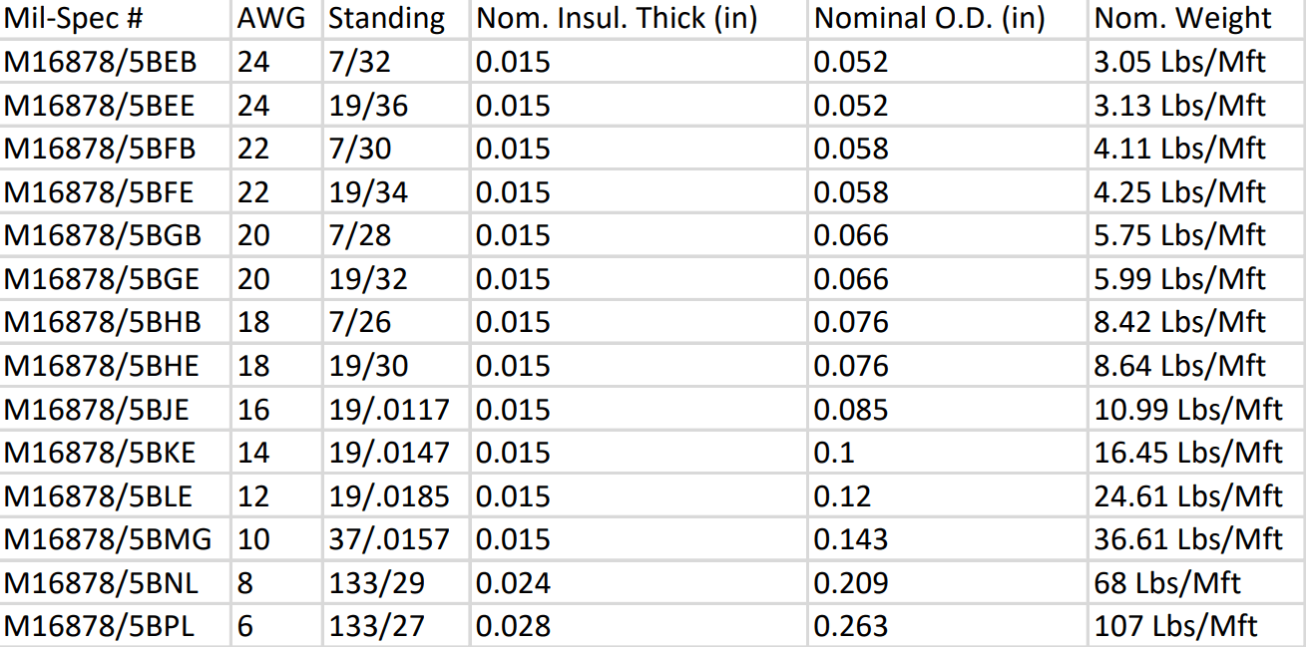This screenshot has width=1306, height=647.
Task: Select the M16878/5BHE cell
Action: click(116, 366)
